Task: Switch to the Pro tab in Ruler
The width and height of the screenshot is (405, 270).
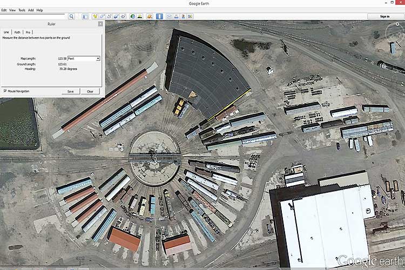Action: [28, 32]
